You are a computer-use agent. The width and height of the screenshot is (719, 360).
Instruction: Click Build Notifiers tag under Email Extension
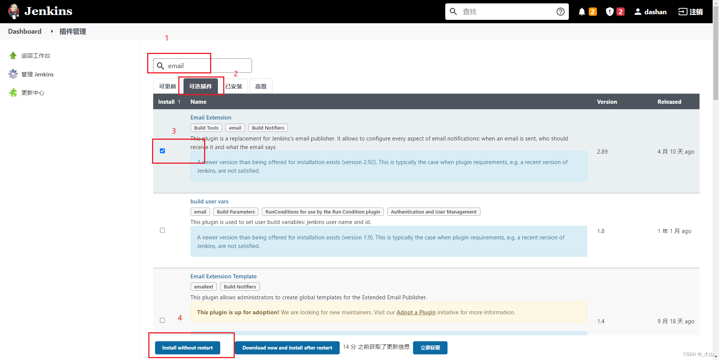point(268,128)
